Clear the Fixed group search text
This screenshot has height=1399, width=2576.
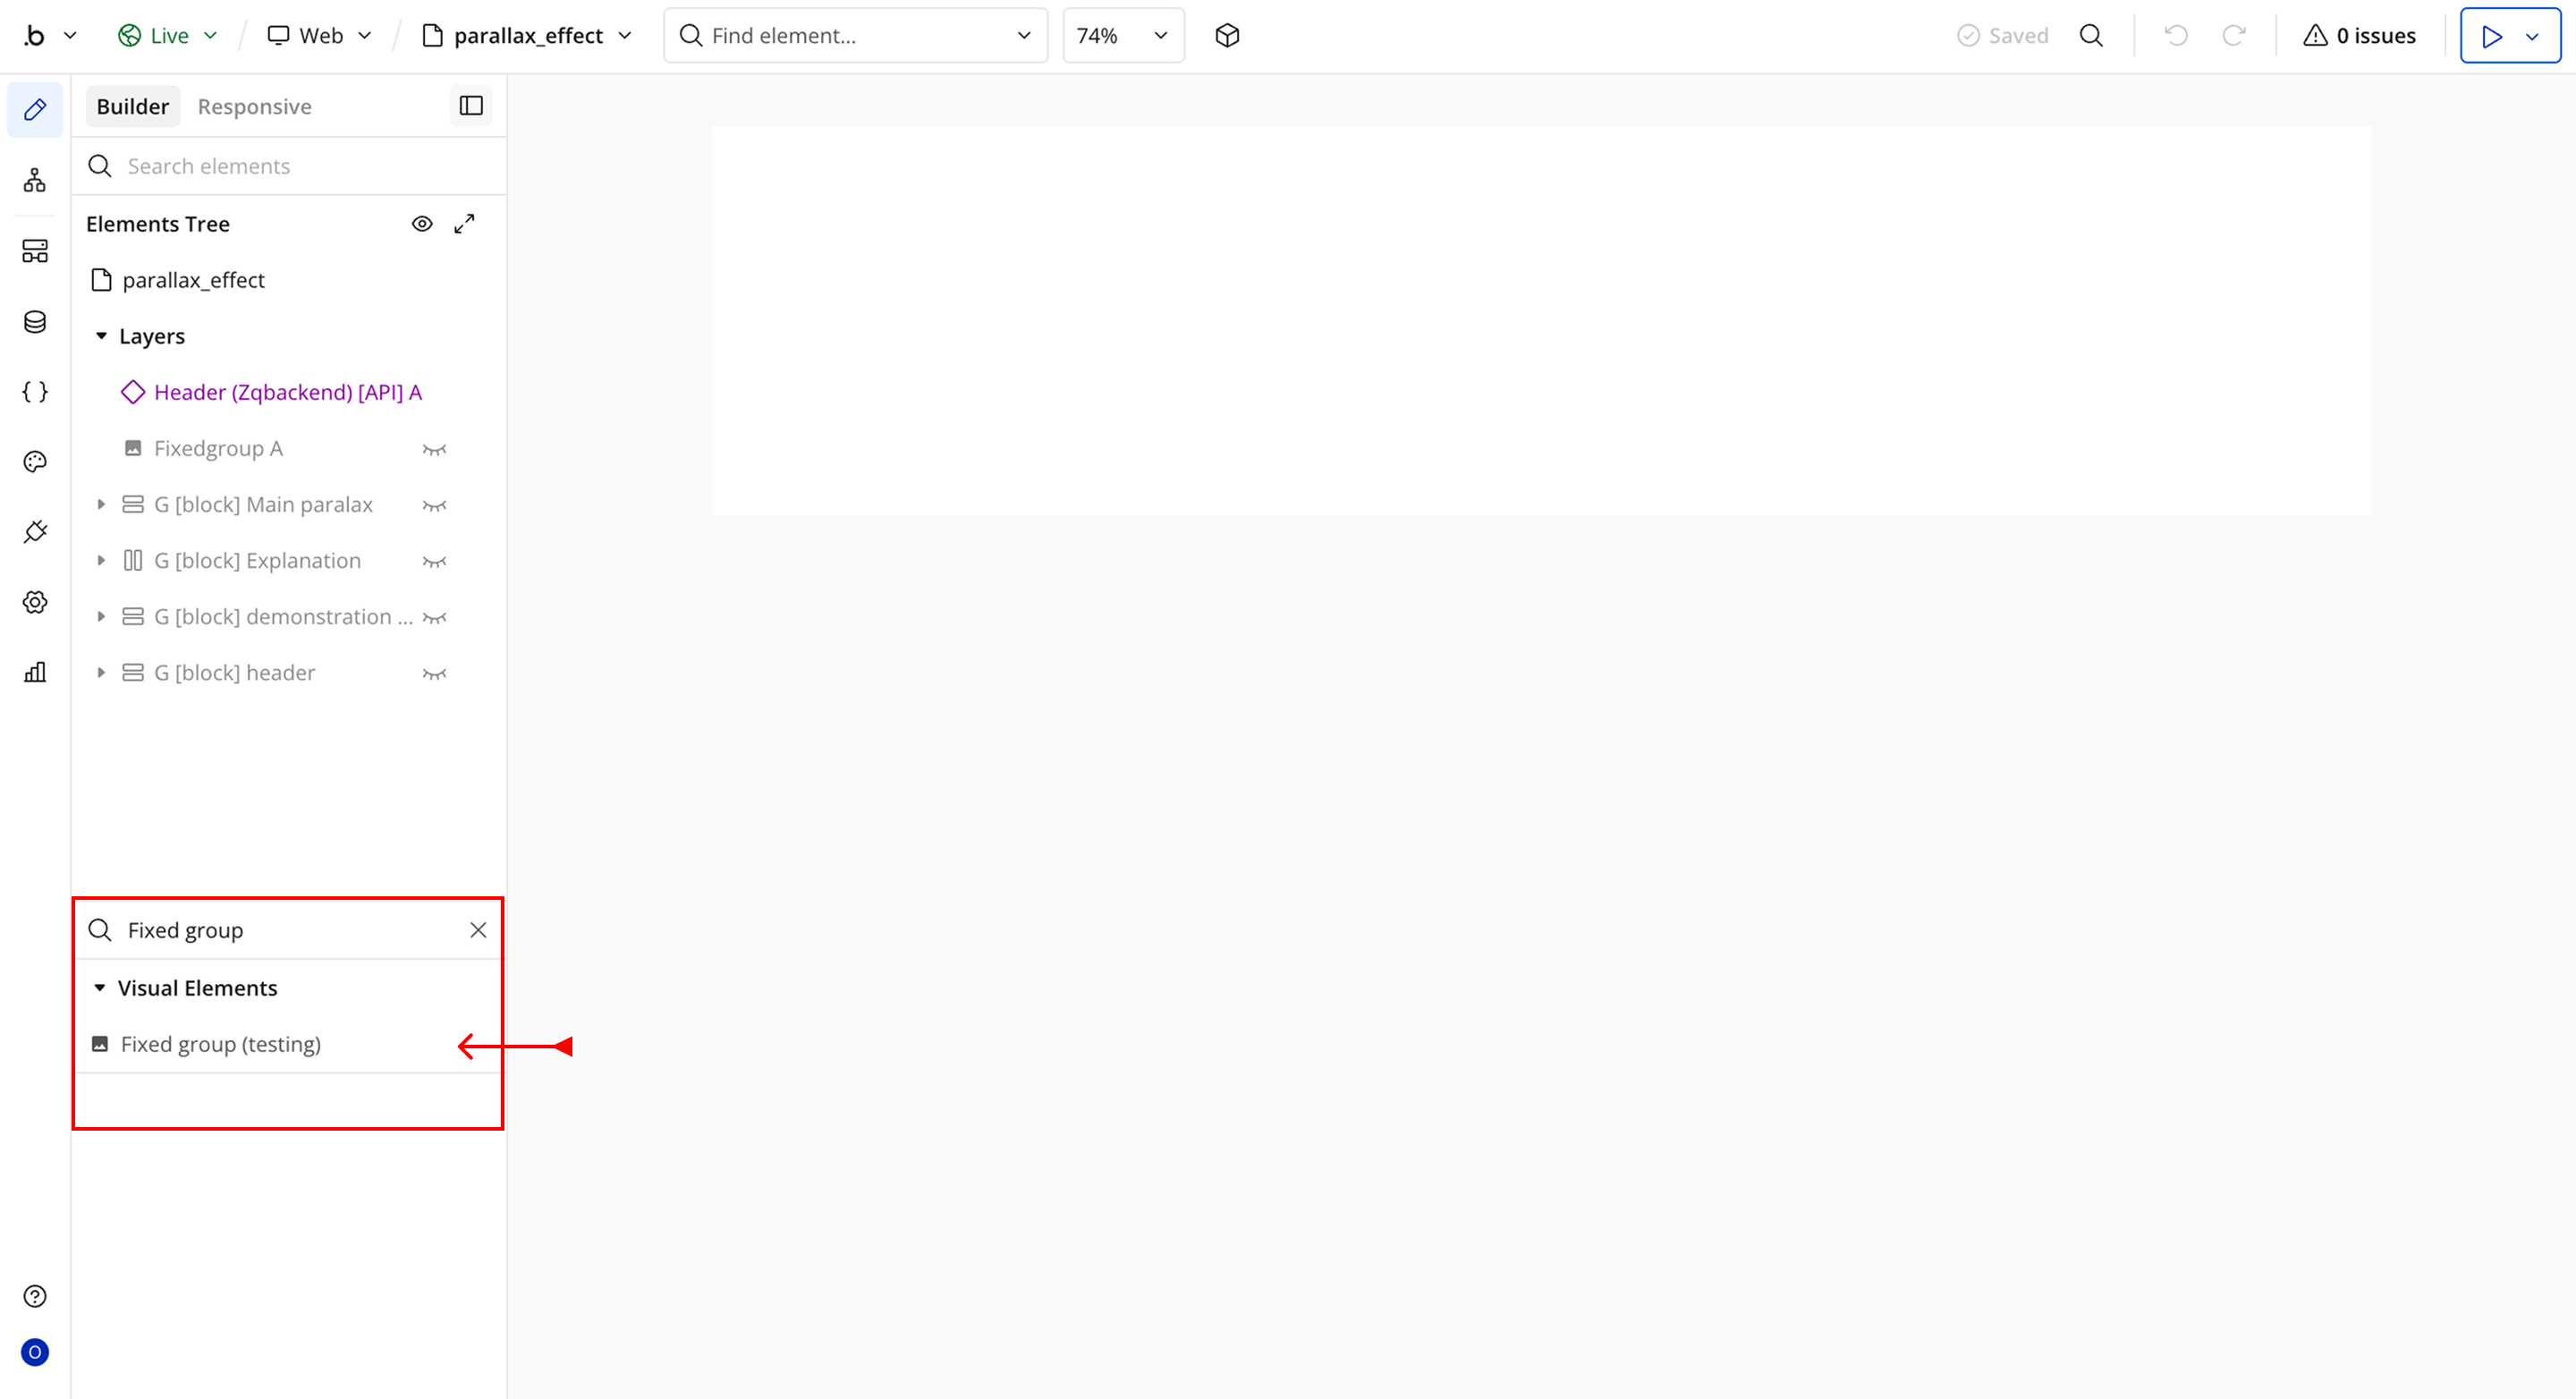click(478, 930)
